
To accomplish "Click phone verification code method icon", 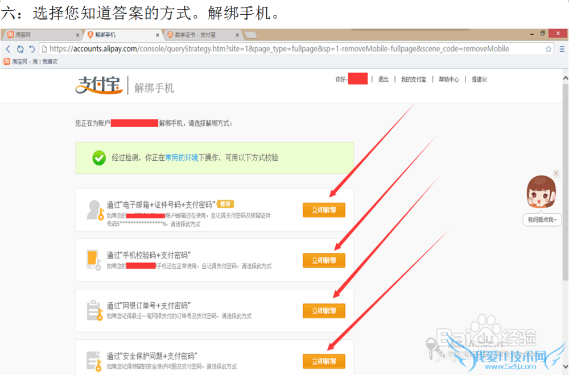I will click(93, 260).
